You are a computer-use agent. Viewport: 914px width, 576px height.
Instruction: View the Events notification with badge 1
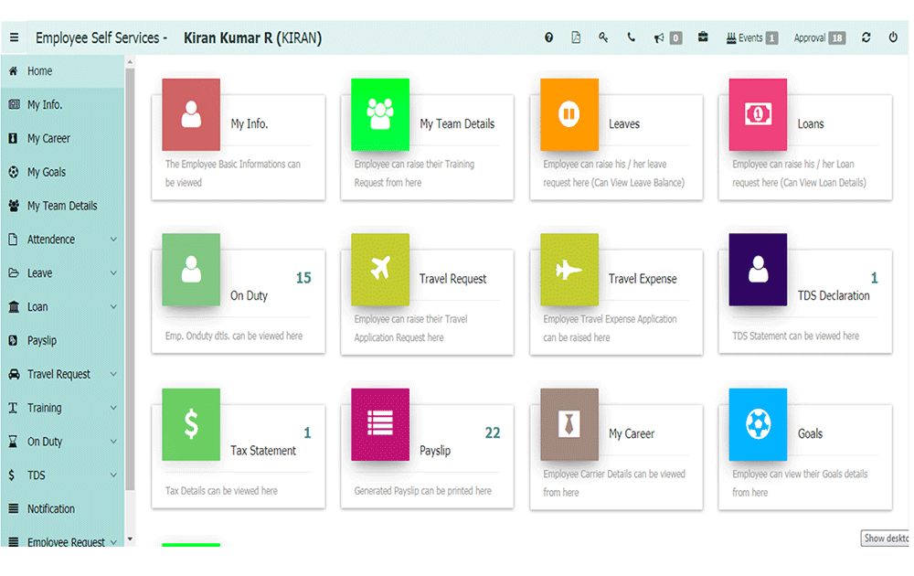[x=751, y=37]
